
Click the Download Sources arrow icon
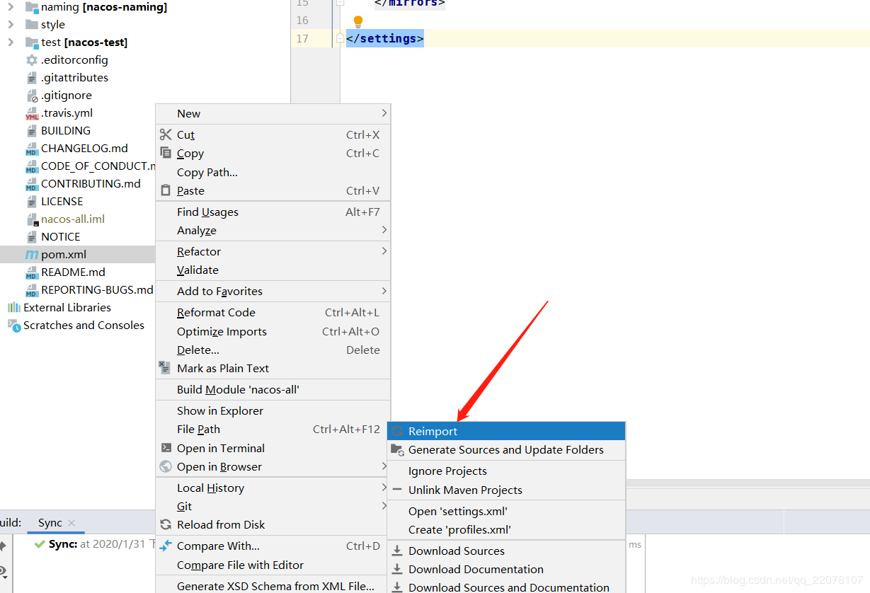click(x=397, y=551)
